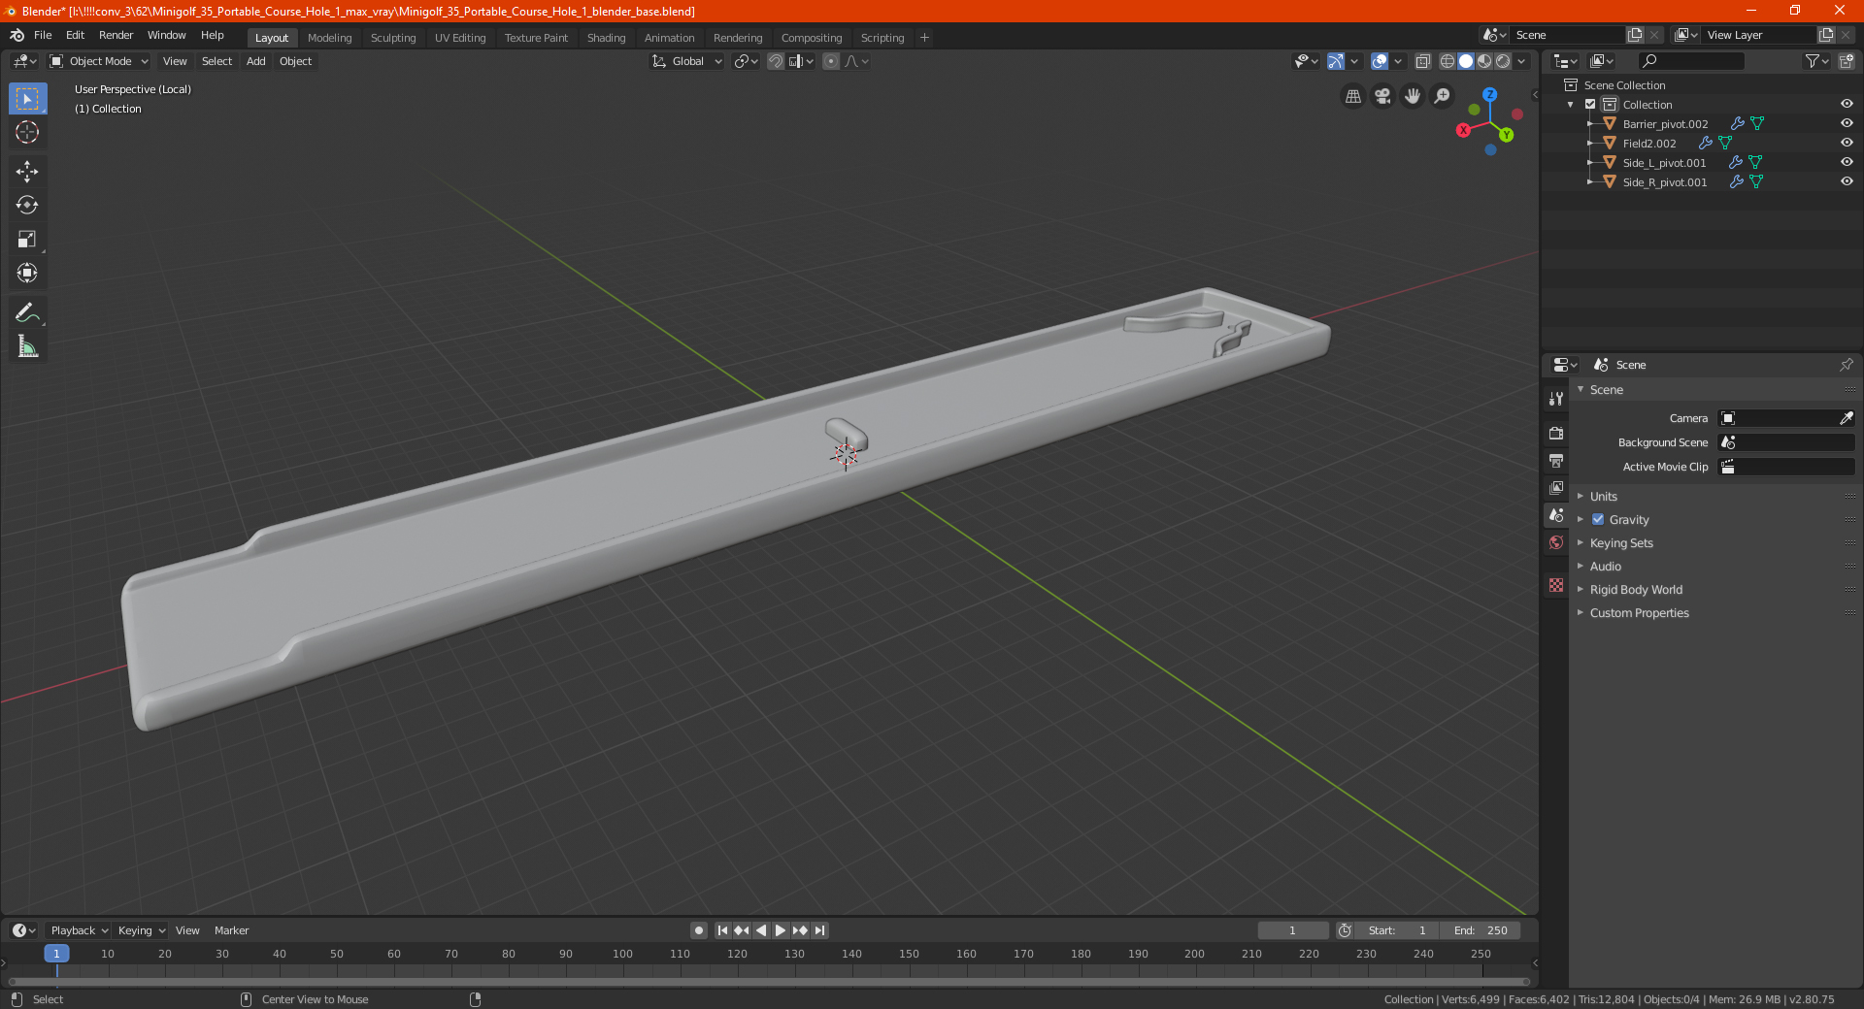Screen dimensions: 1864x1009
Task: Open Global transform orientation dropdown
Action: (x=687, y=61)
